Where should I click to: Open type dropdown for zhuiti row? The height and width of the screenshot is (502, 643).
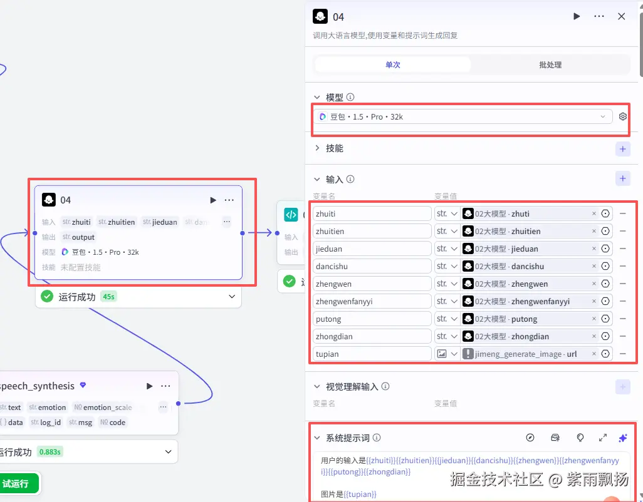tap(447, 213)
